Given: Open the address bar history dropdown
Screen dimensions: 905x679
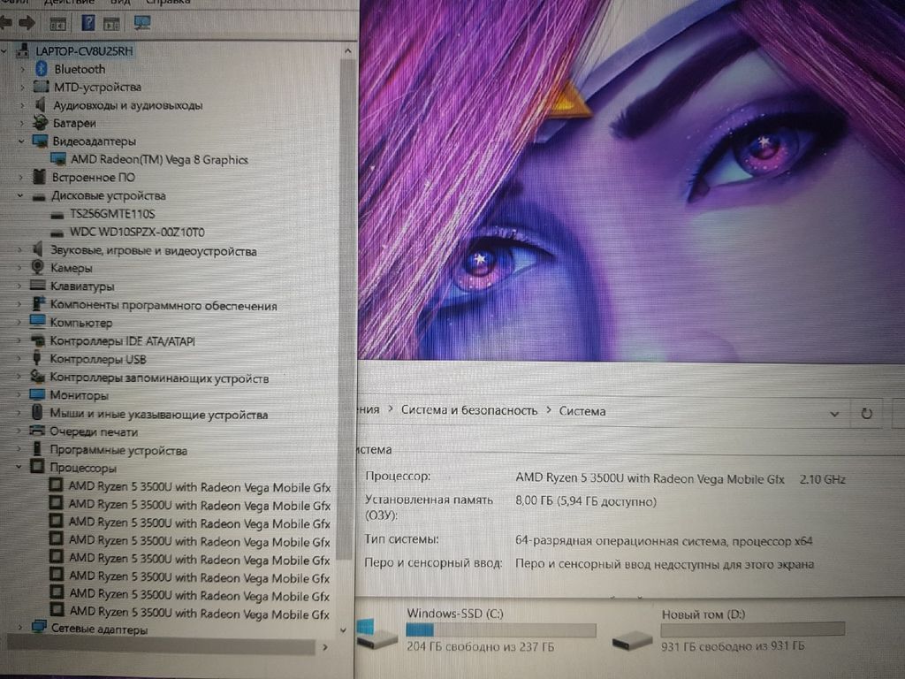Looking at the screenshot, I should coord(835,413).
